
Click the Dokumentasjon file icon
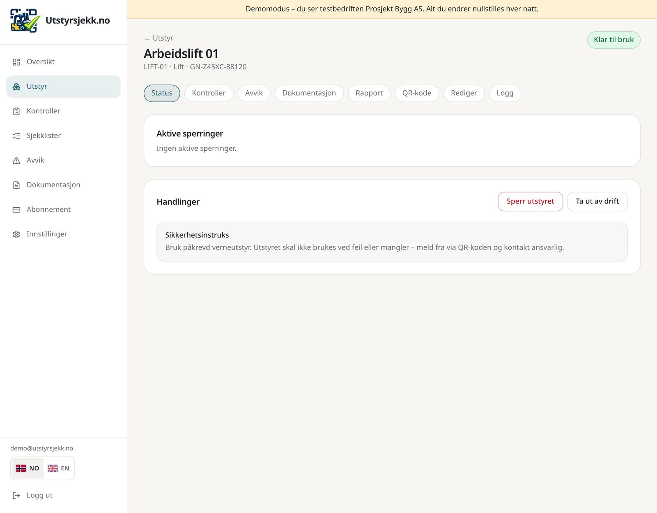tap(16, 185)
